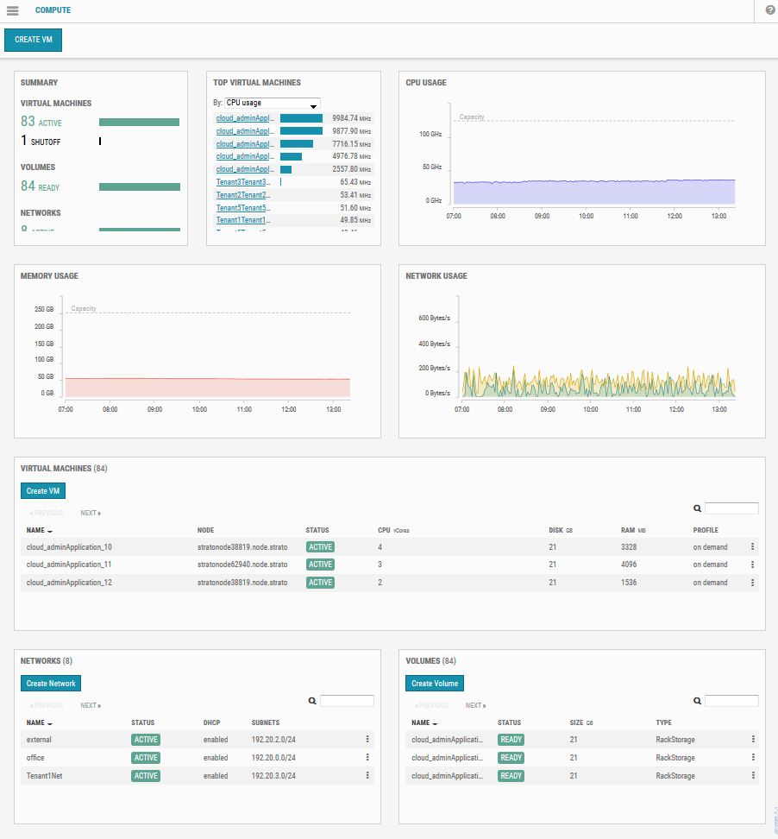The image size is (778, 839).
Task: Open actions menu for Tenant1Net network
Action: (367, 775)
